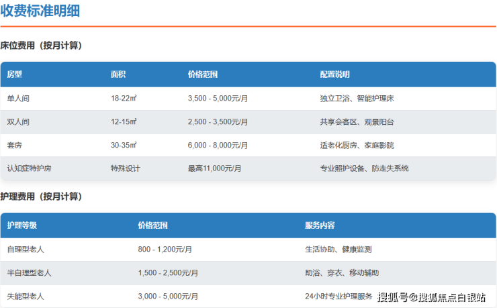Image resolution: width=497 pixels, height=308 pixels.
Task: Click the 服务内容 column header
Action: tap(320, 225)
